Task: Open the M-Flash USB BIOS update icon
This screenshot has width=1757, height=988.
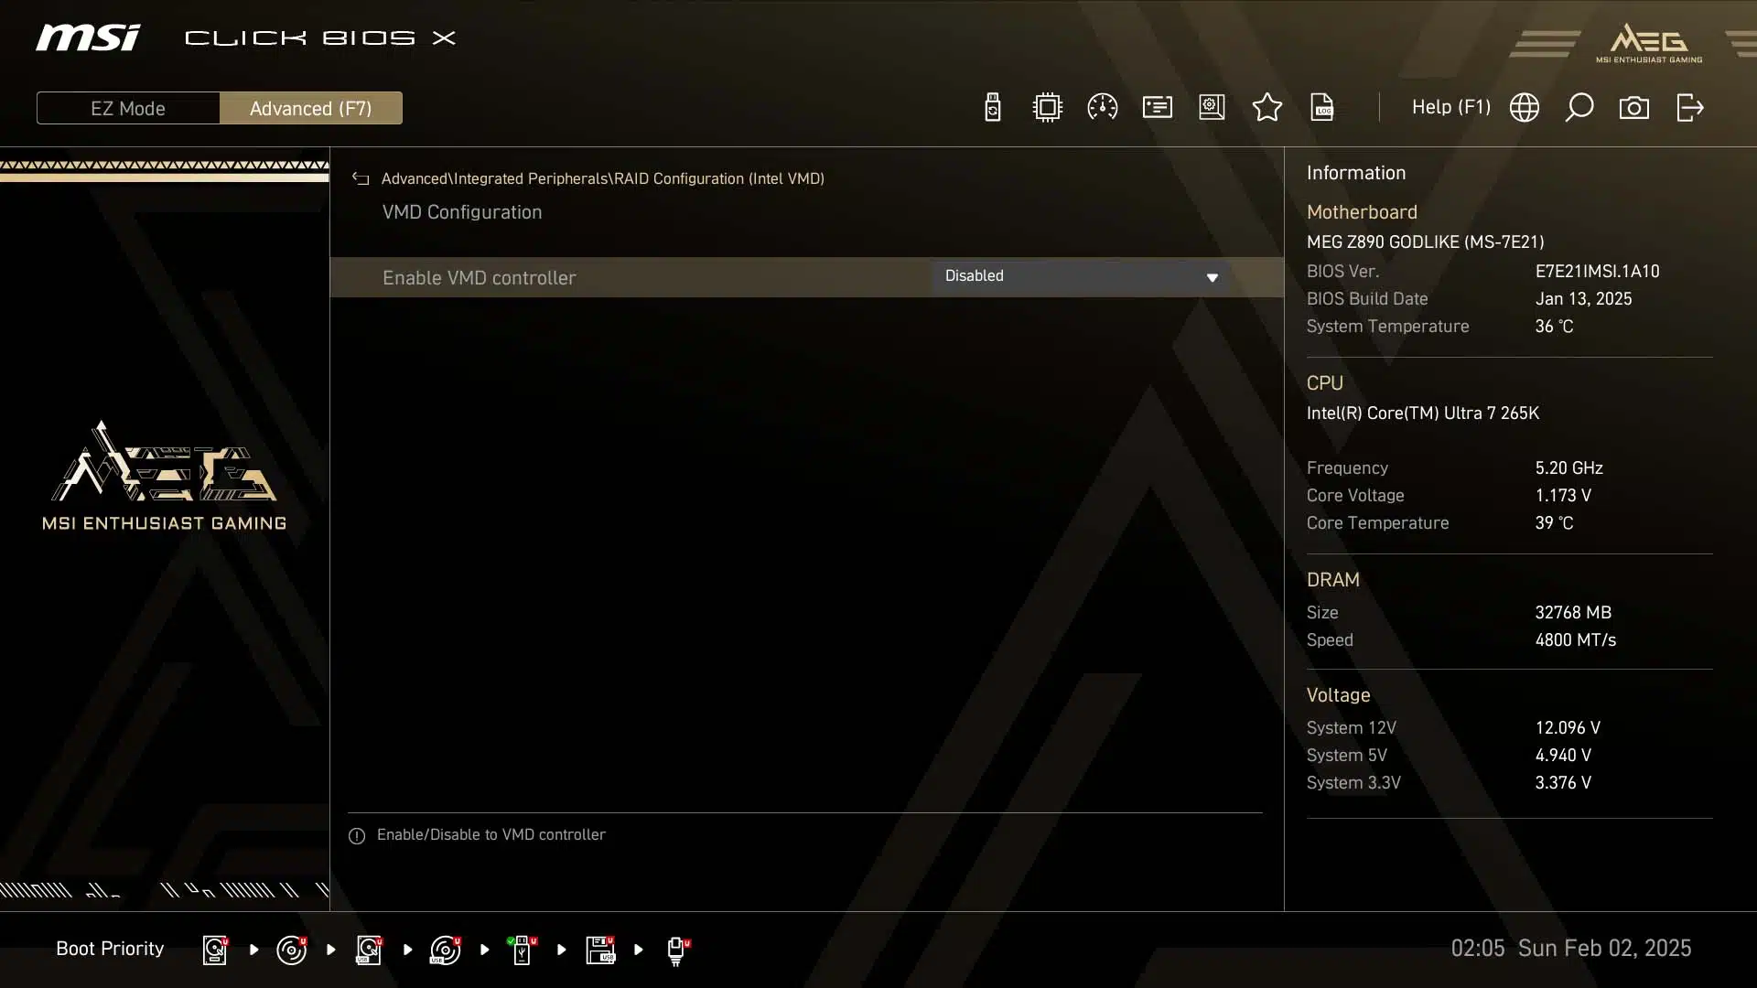Action: [x=993, y=107]
